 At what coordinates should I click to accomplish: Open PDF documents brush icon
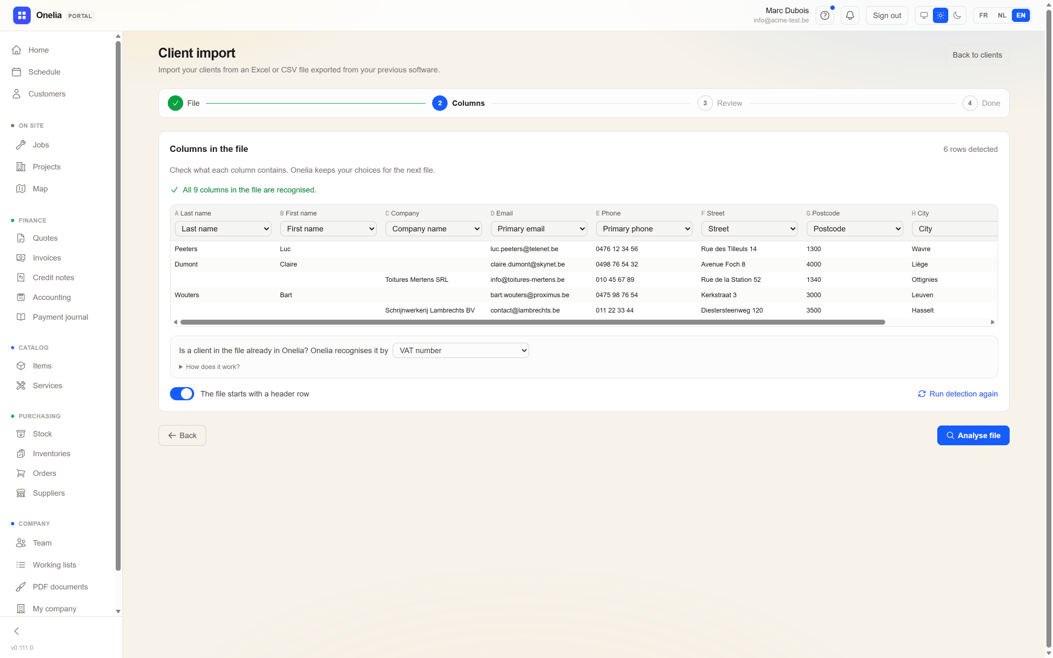click(x=21, y=587)
